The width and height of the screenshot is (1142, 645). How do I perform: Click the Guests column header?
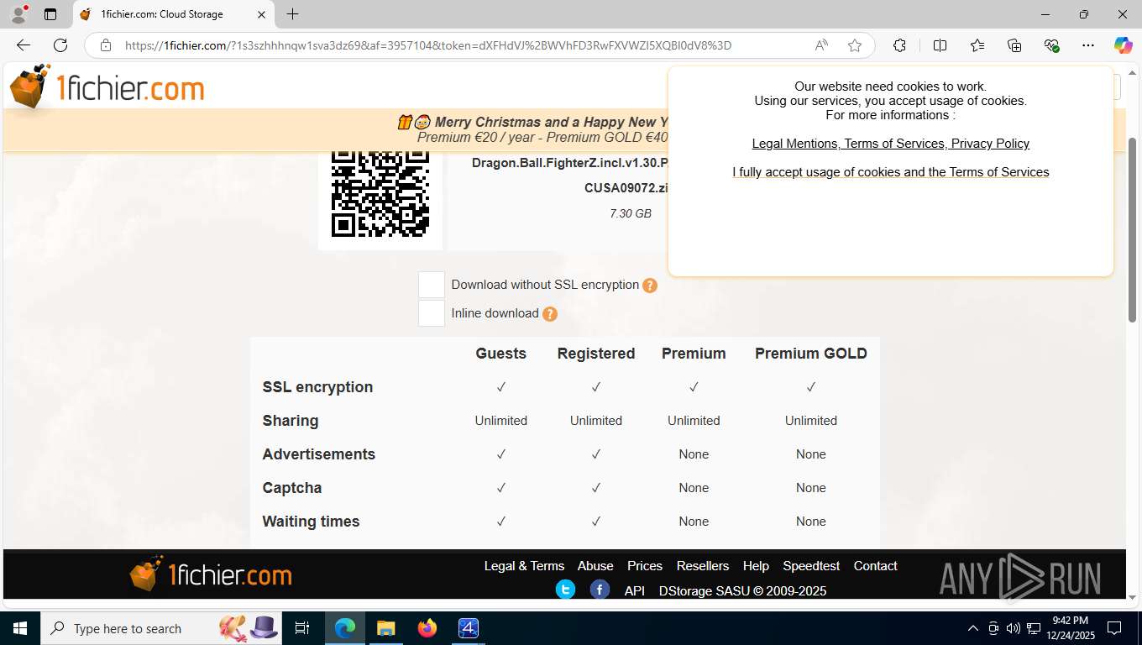501,354
